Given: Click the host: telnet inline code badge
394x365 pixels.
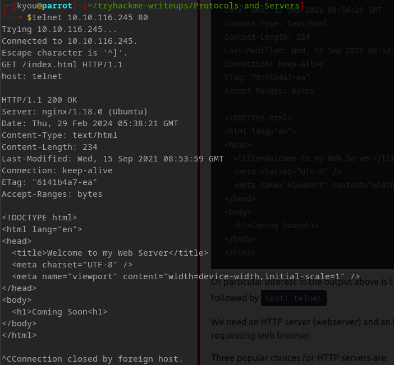Looking at the screenshot, I should pyautogui.click(x=294, y=299).
